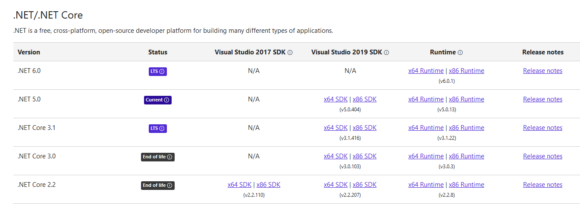The width and height of the screenshot is (580, 205).
Task: Download x64 Runtime for .NET Core 2.2
Action: pos(426,185)
